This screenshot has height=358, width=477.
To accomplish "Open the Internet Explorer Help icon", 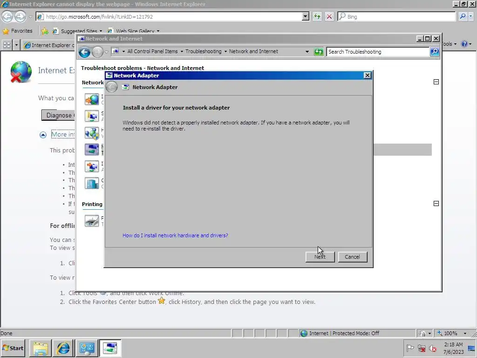I will (x=464, y=44).
